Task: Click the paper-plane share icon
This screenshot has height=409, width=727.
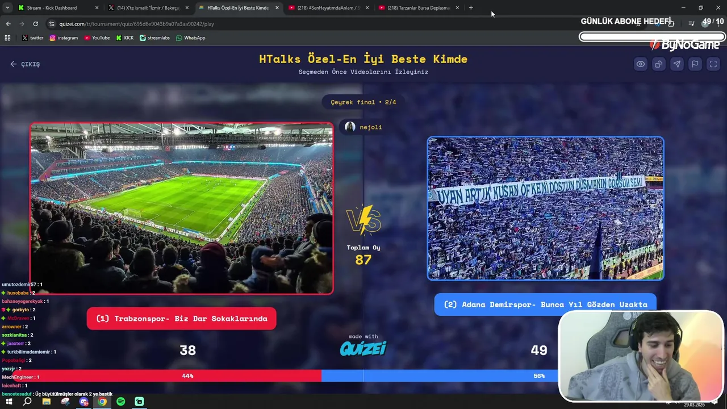Action: tap(677, 64)
